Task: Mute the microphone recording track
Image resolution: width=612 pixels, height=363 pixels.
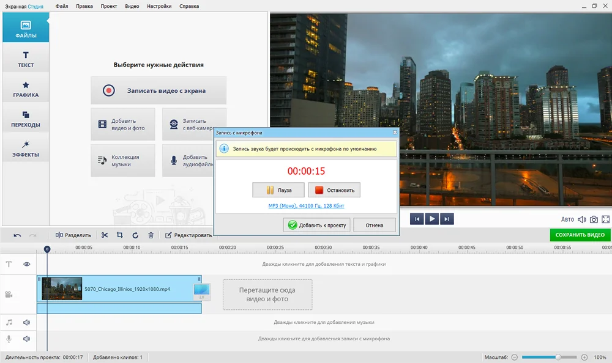Action: (27, 339)
